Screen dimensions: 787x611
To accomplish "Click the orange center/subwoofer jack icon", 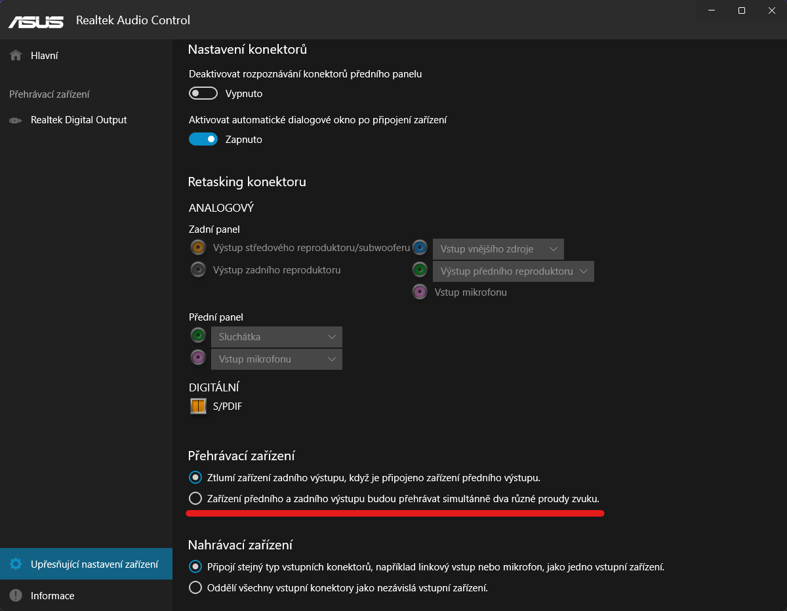I will tap(198, 248).
